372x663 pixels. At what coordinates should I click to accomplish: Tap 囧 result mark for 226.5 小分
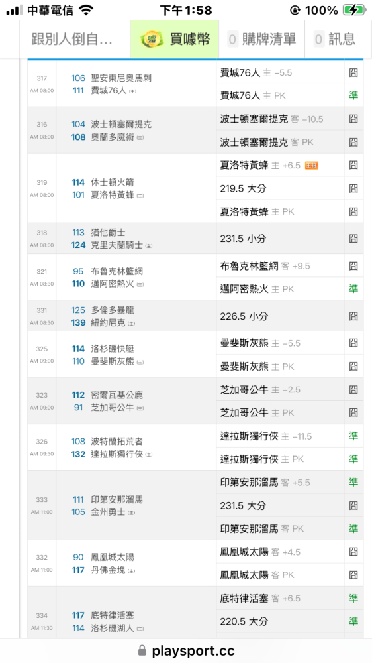(353, 316)
